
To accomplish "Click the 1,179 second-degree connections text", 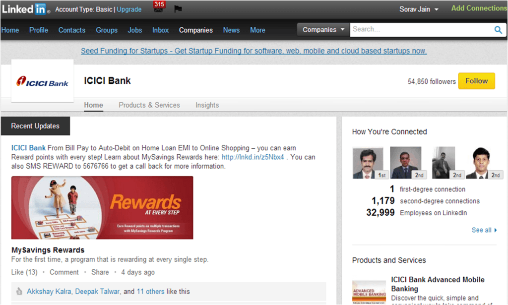I will pyautogui.click(x=425, y=201).
